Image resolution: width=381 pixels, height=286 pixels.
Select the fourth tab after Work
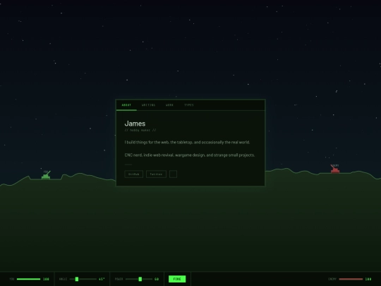coord(189,105)
